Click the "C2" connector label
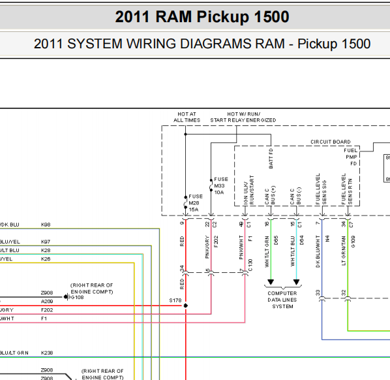The width and height of the screenshot is (390, 380). click(215, 225)
